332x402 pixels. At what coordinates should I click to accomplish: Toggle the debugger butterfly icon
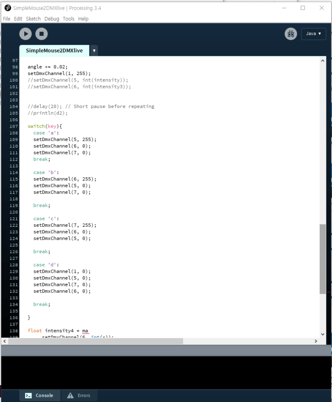point(290,34)
